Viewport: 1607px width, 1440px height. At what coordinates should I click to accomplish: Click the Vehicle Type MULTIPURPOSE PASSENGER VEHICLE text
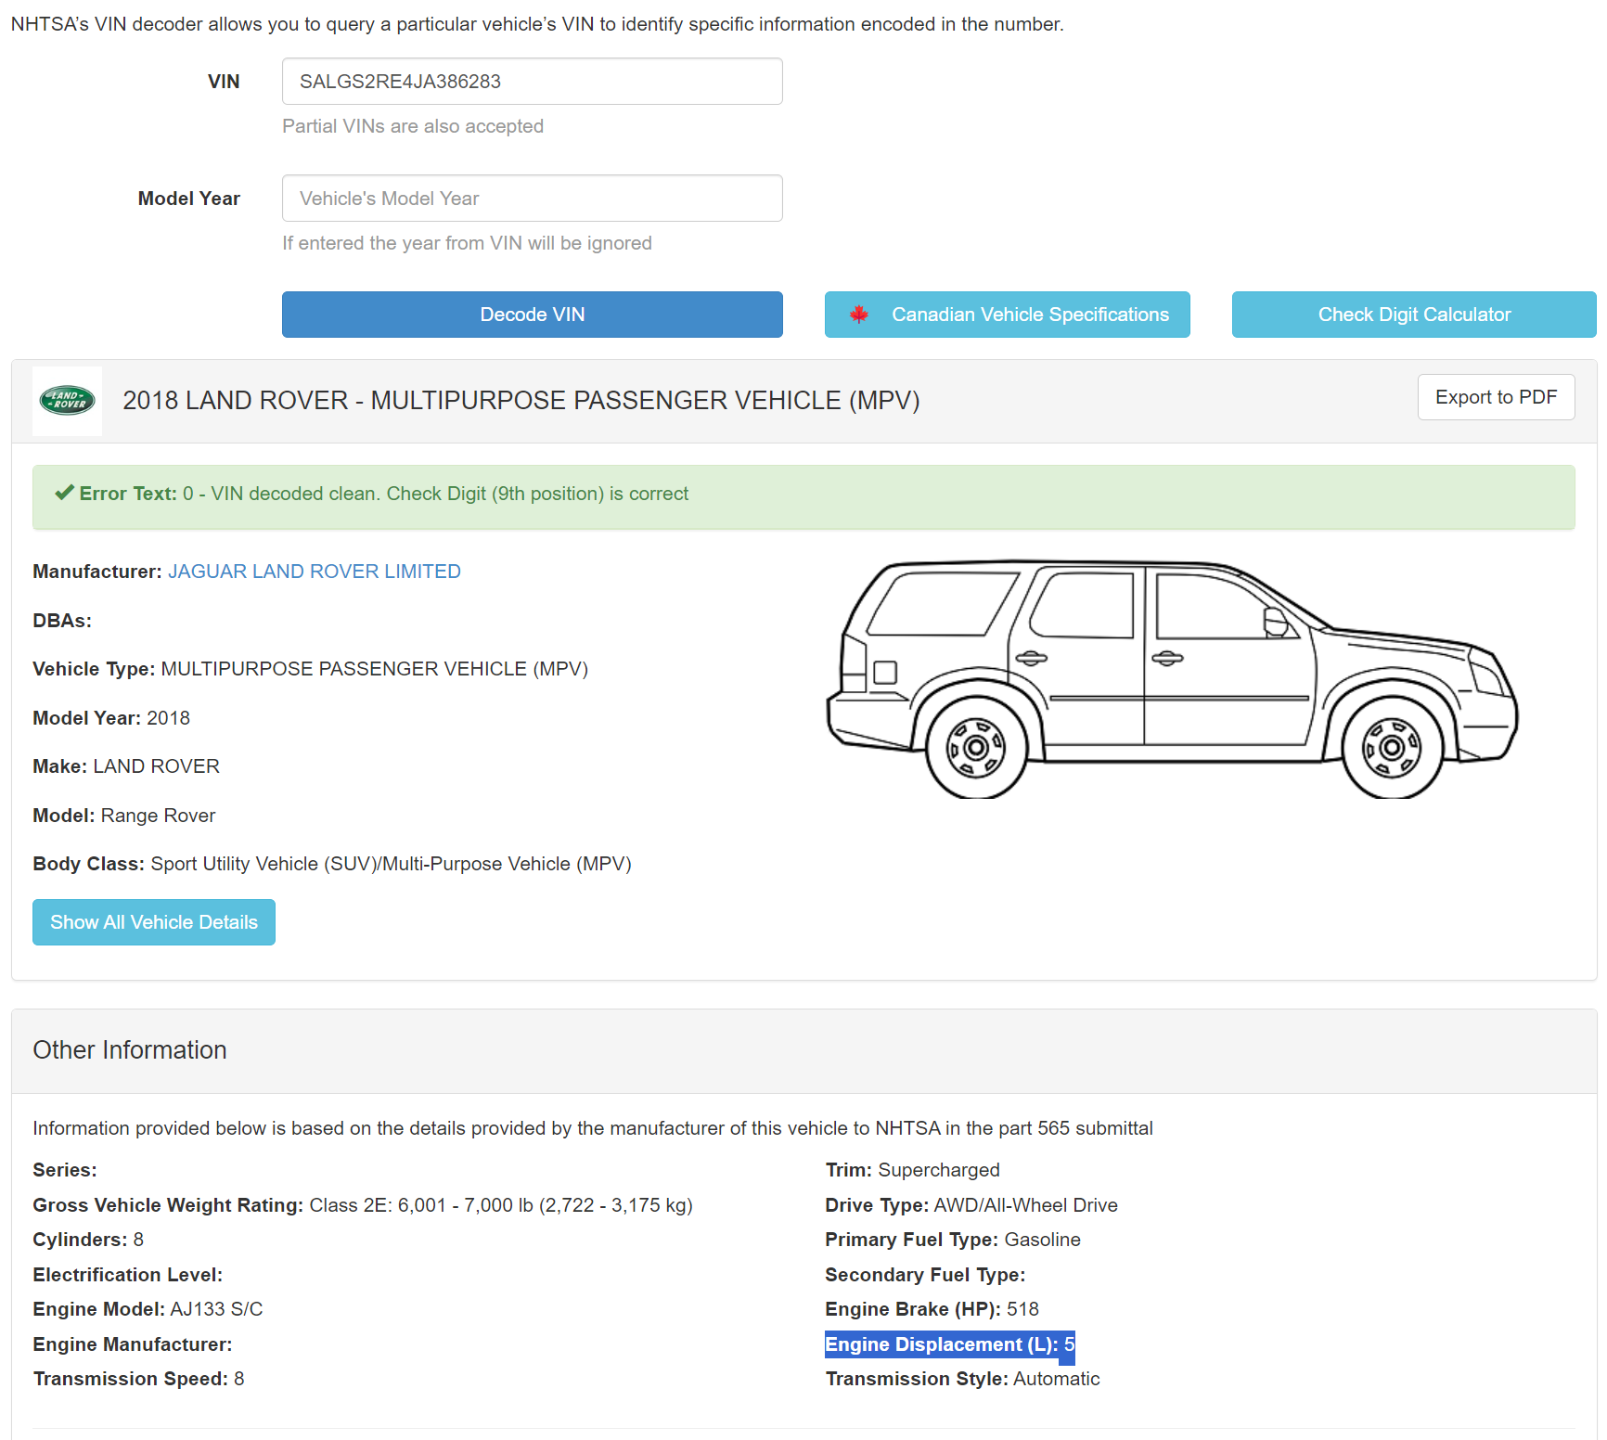[x=311, y=669]
